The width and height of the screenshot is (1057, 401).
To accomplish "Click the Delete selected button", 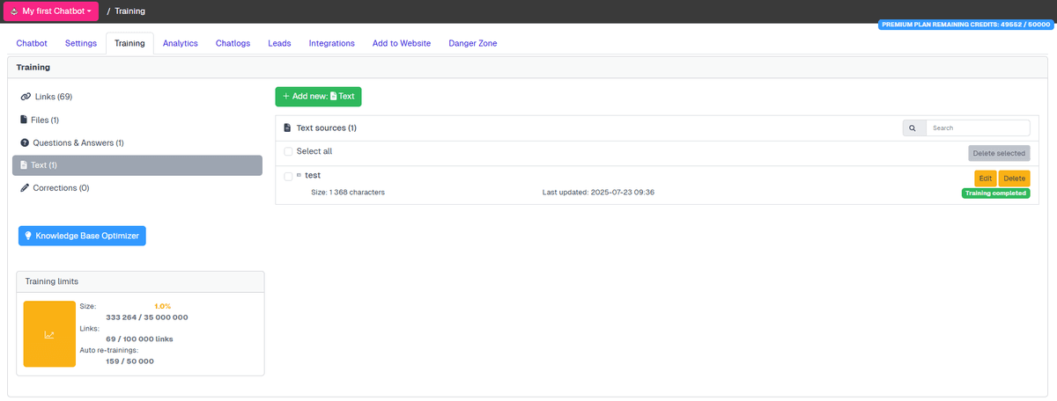I will [998, 153].
